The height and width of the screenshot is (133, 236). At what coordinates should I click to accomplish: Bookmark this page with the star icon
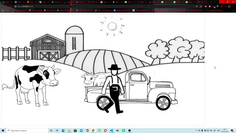coord(201,6)
